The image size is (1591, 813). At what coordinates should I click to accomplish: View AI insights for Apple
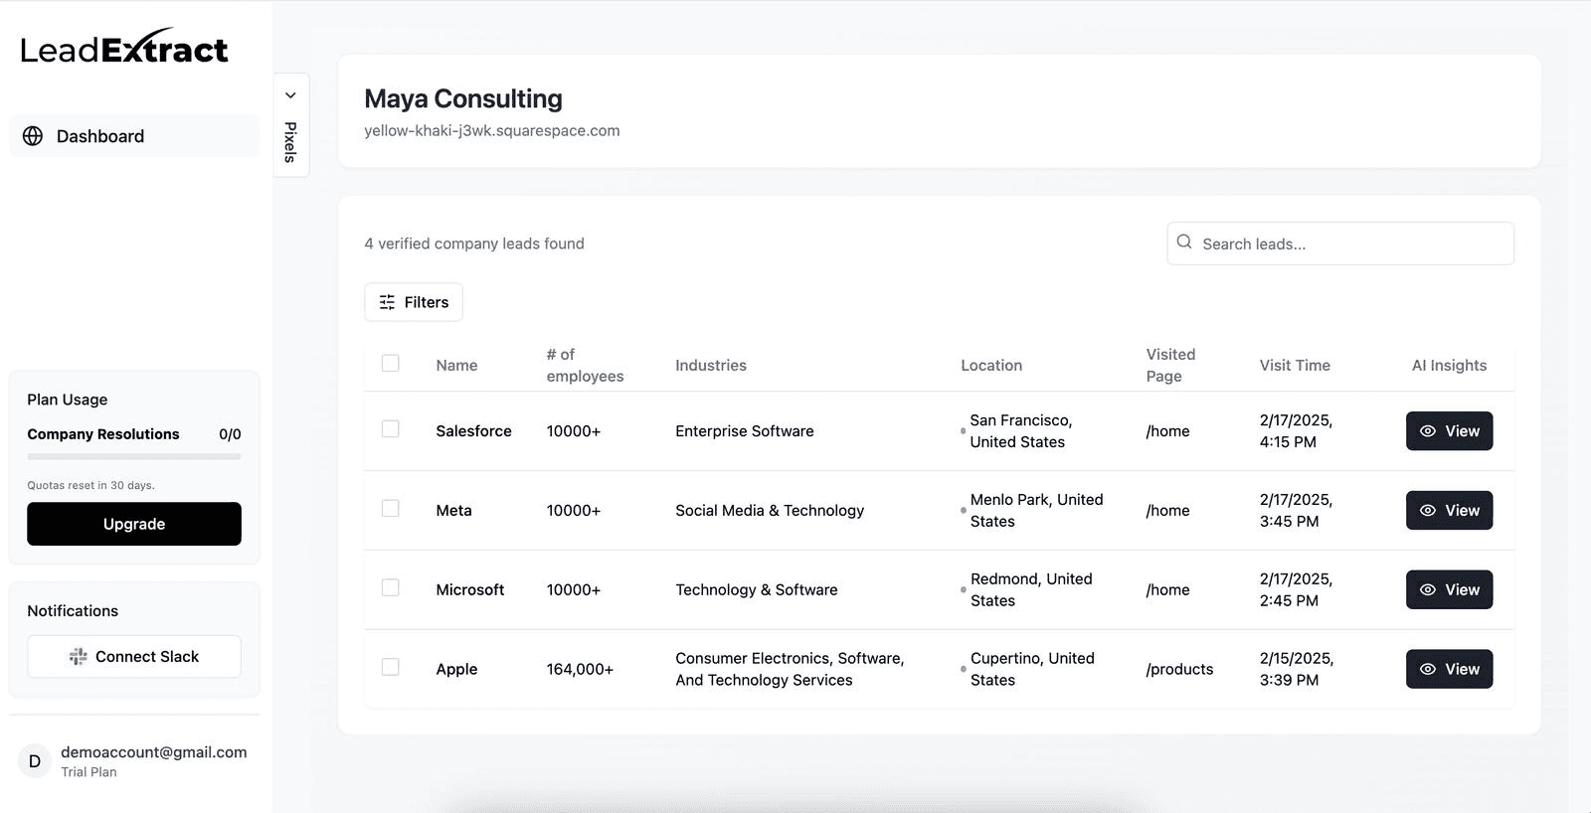1449,670
